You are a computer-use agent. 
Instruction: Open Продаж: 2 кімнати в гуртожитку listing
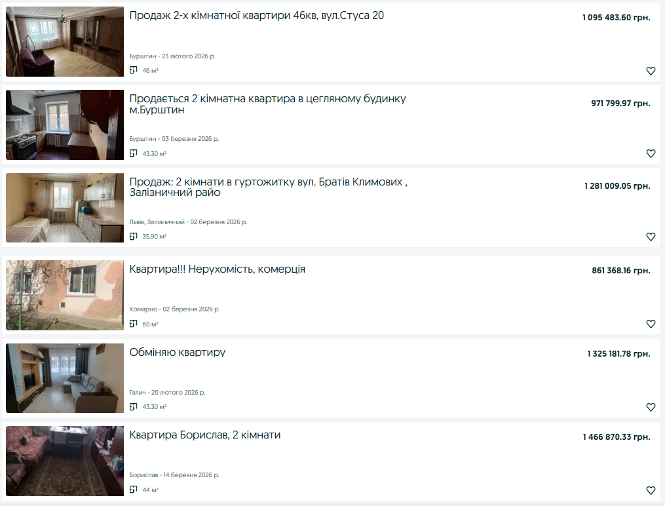point(269,187)
